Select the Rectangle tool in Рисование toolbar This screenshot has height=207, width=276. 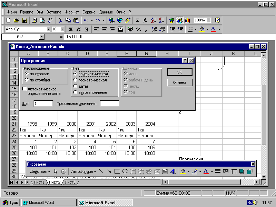coord(117,171)
